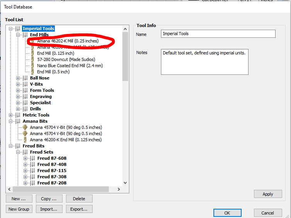Image resolution: width=291 pixels, height=218 pixels.
Task: Expand the V-Bits group
Action: (18, 84)
